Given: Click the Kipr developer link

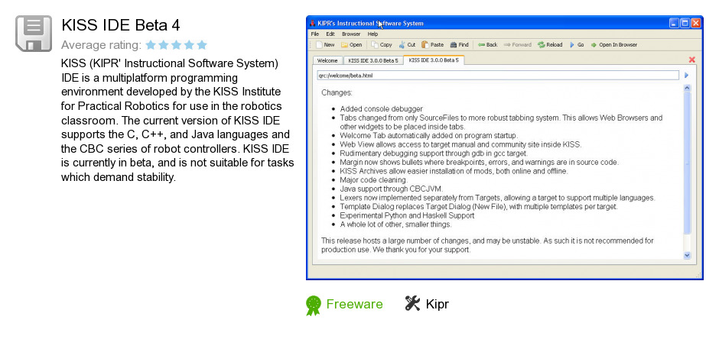Looking at the screenshot, I should click(437, 304).
